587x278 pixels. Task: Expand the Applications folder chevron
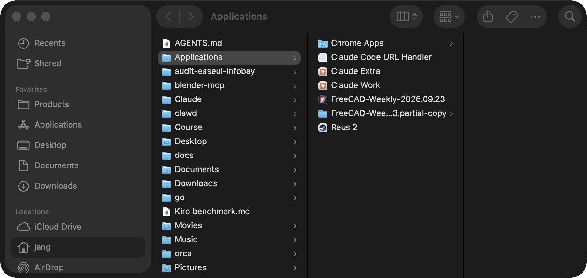(295, 58)
